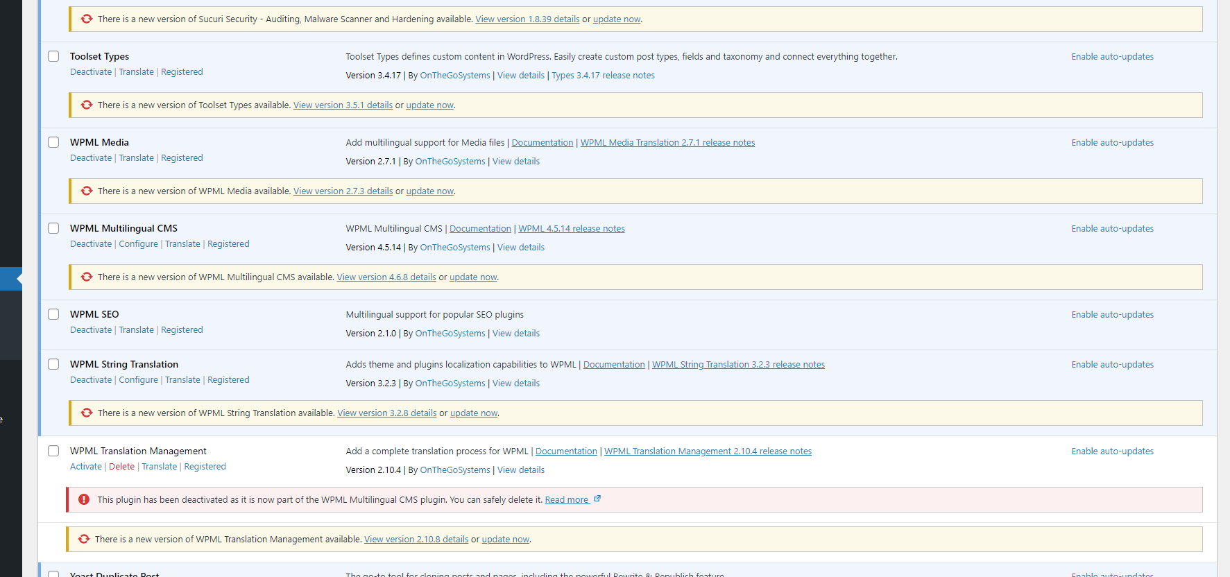
Task: Deactivate the Toolset Types plugin
Action: click(91, 72)
